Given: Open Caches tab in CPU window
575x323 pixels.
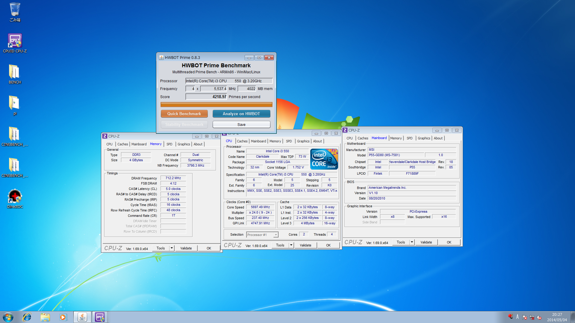Looking at the screenshot, I should click(242, 141).
